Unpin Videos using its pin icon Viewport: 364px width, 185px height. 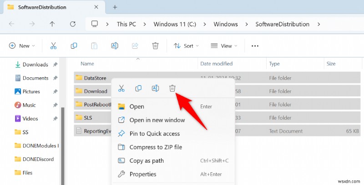[x=55, y=119]
